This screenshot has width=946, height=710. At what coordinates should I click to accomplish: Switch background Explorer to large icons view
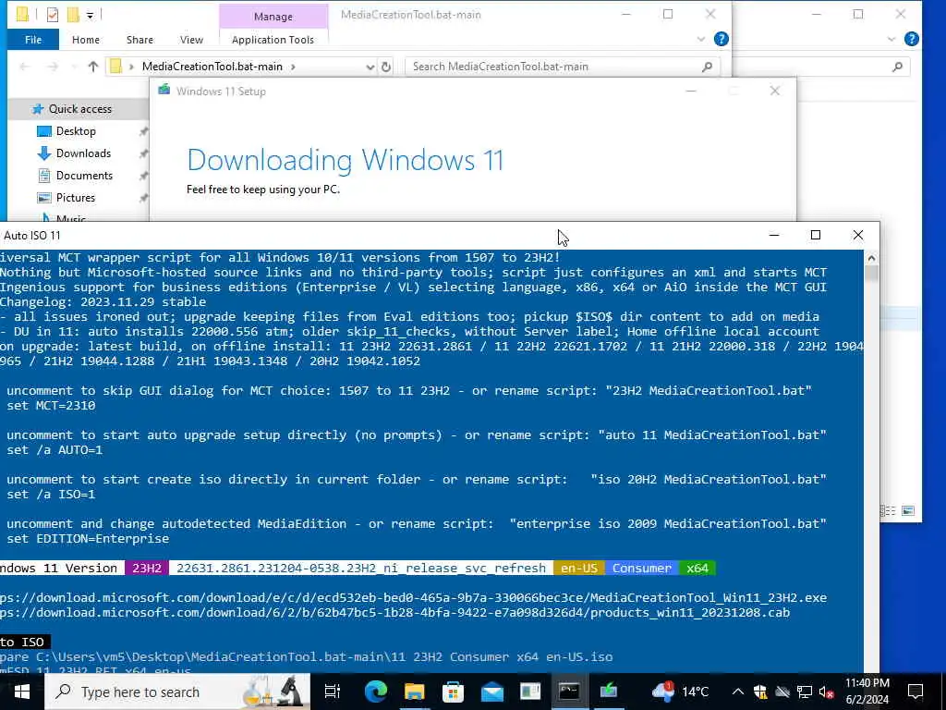(x=908, y=511)
